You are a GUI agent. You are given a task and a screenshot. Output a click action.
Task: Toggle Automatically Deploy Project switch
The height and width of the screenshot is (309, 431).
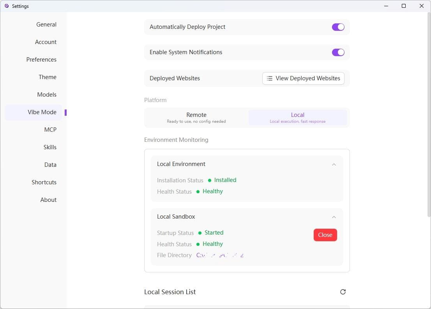pyautogui.click(x=338, y=27)
